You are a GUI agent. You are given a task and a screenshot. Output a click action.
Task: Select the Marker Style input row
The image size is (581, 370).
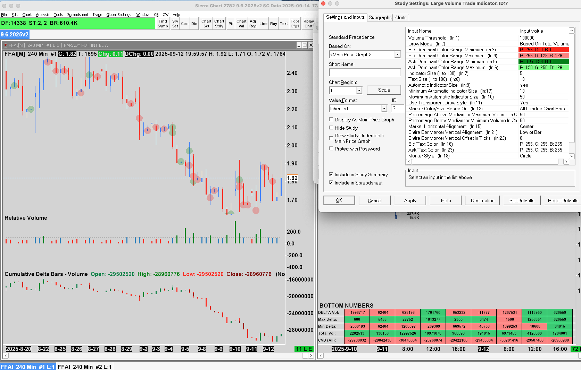tap(488, 156)
